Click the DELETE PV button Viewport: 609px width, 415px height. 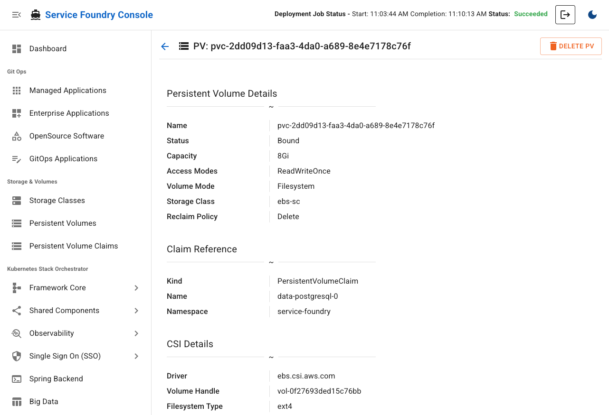[571, 46]
